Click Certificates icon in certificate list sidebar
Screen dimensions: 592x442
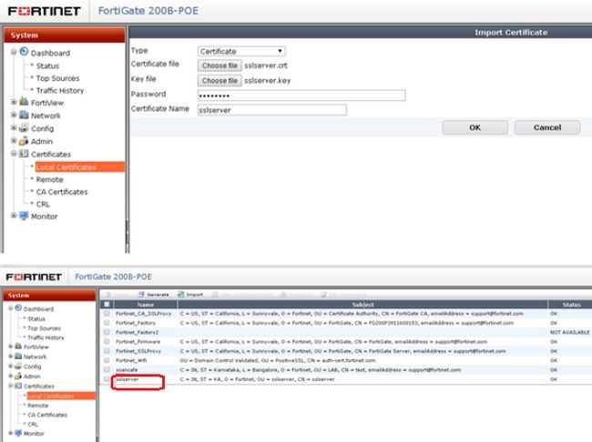(x=18, y=386)
